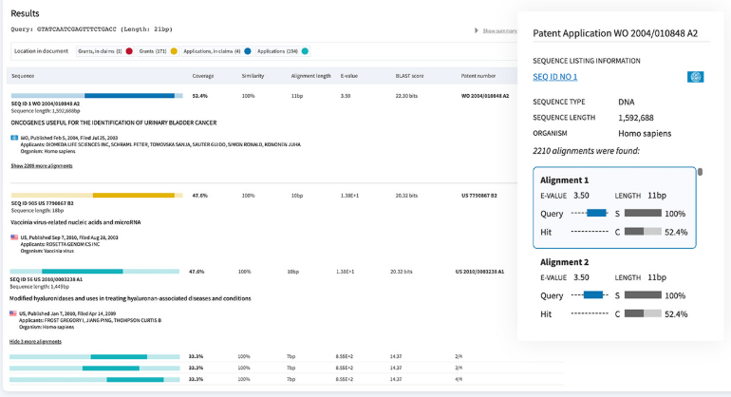This screenshot has width=731, height=397.
Task: Sort by the E-value column header
Action: click(x=348, y=75)
